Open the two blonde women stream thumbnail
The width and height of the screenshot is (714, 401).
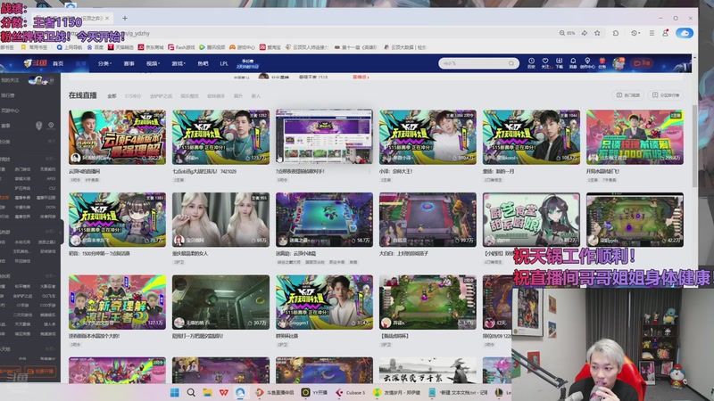coord(220,219)
